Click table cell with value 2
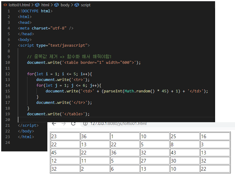235x183 pixels. pyautogui.click(x=95, y=169)
